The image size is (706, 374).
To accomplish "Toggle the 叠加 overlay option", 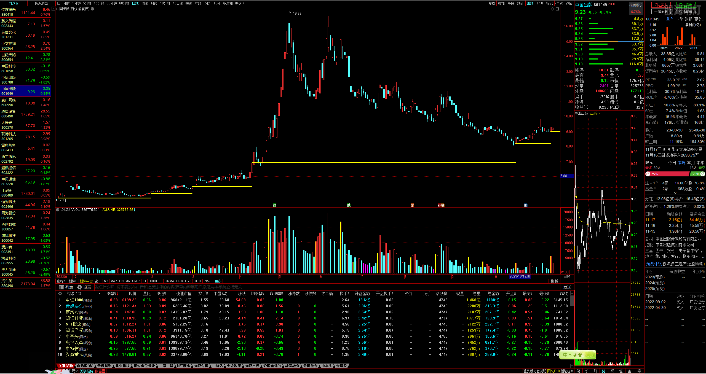I will tap(501, 3).
